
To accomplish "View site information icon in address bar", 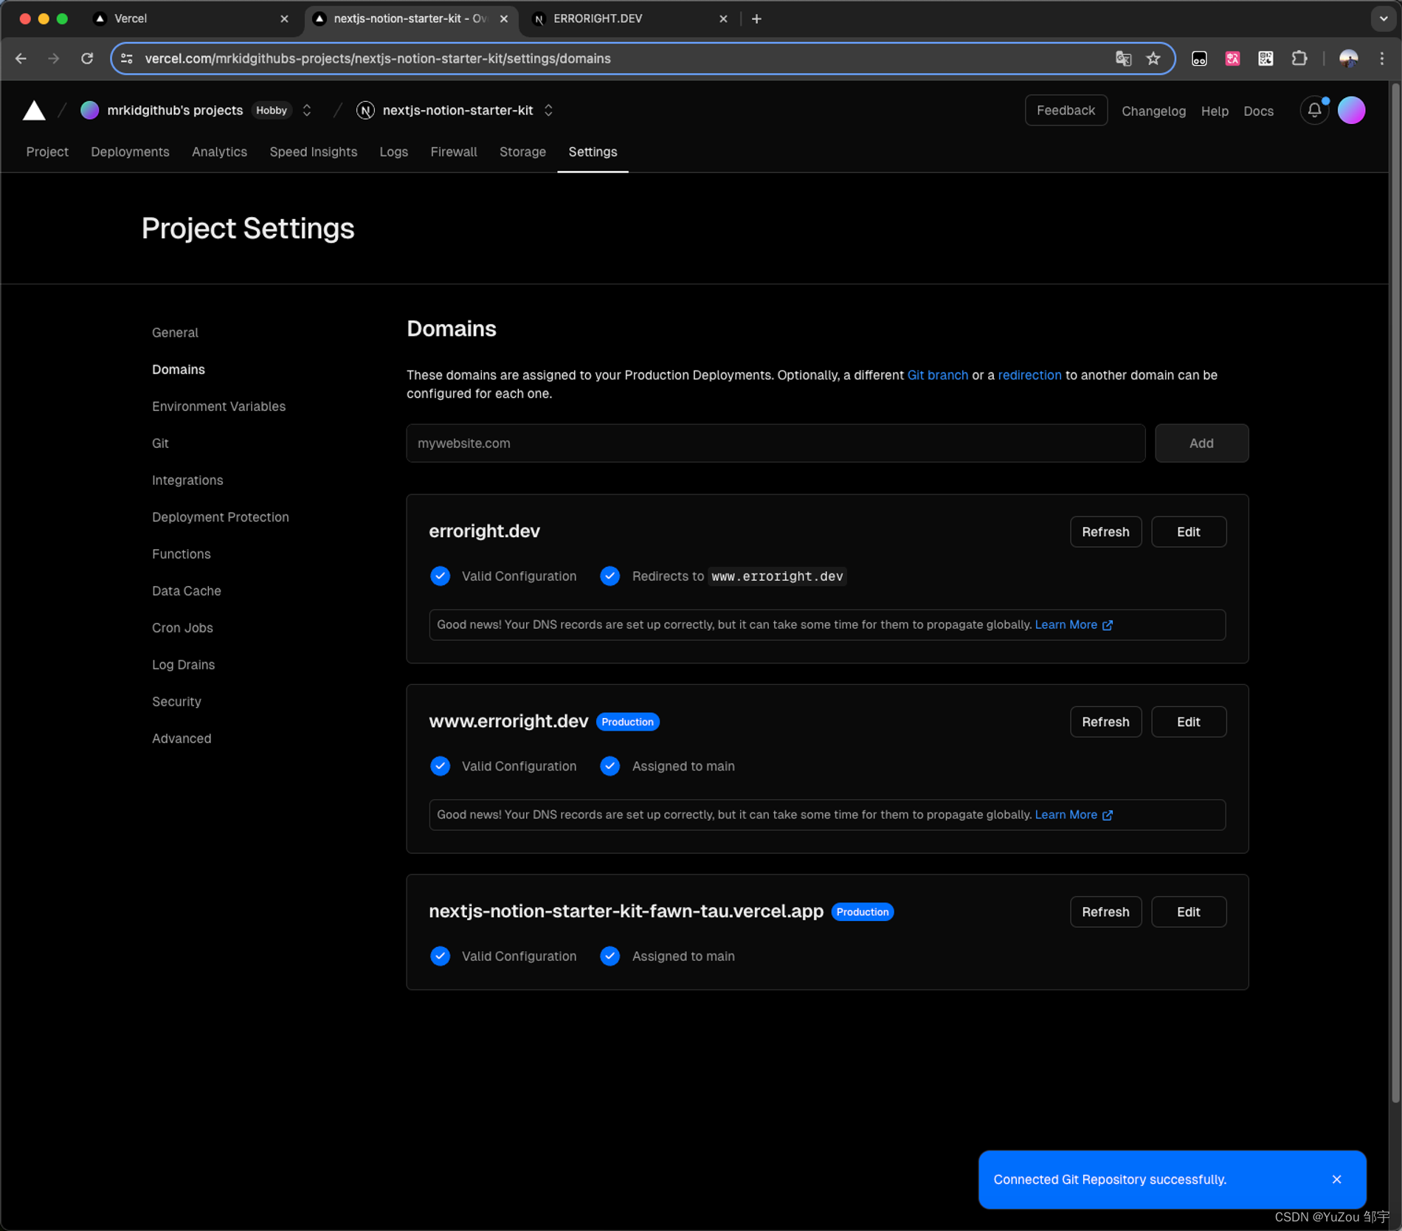I will pyautogui.click(x=127, y=58).
